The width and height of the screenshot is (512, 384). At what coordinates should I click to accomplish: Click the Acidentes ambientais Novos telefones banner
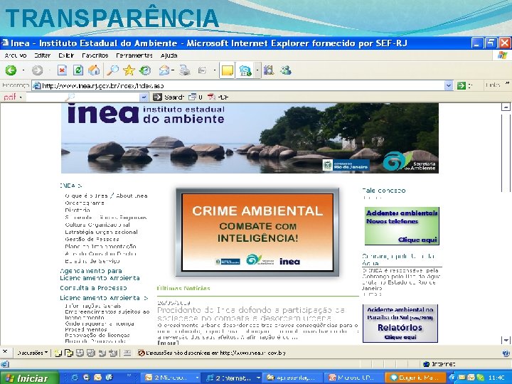click(402, 225)
